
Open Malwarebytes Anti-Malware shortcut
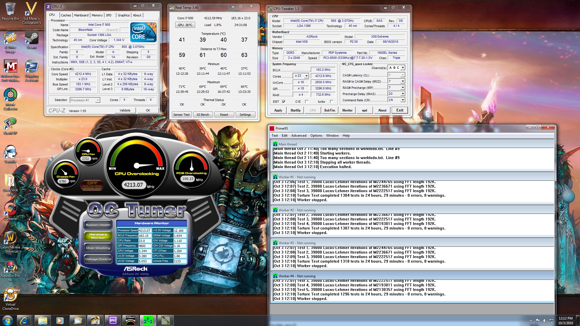pyautogui.click(x=10, y=71)
